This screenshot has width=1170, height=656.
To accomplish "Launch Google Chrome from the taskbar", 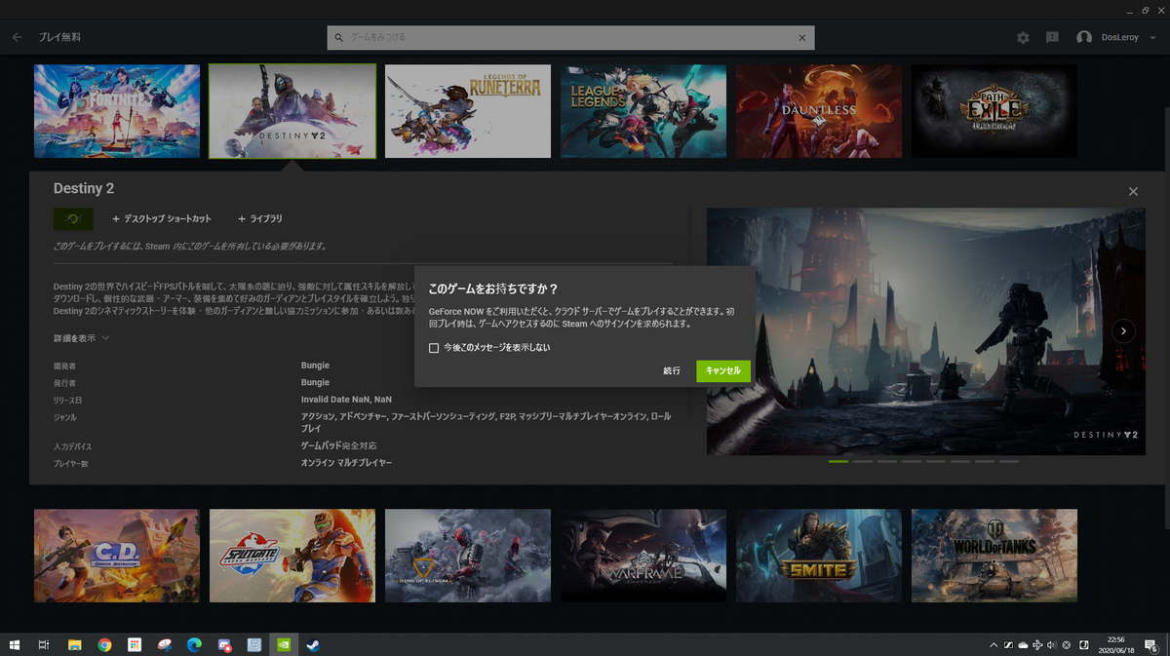I will tap(104, 644).
